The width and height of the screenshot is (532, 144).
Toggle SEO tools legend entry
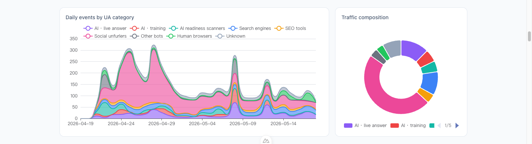coord(290,28)
